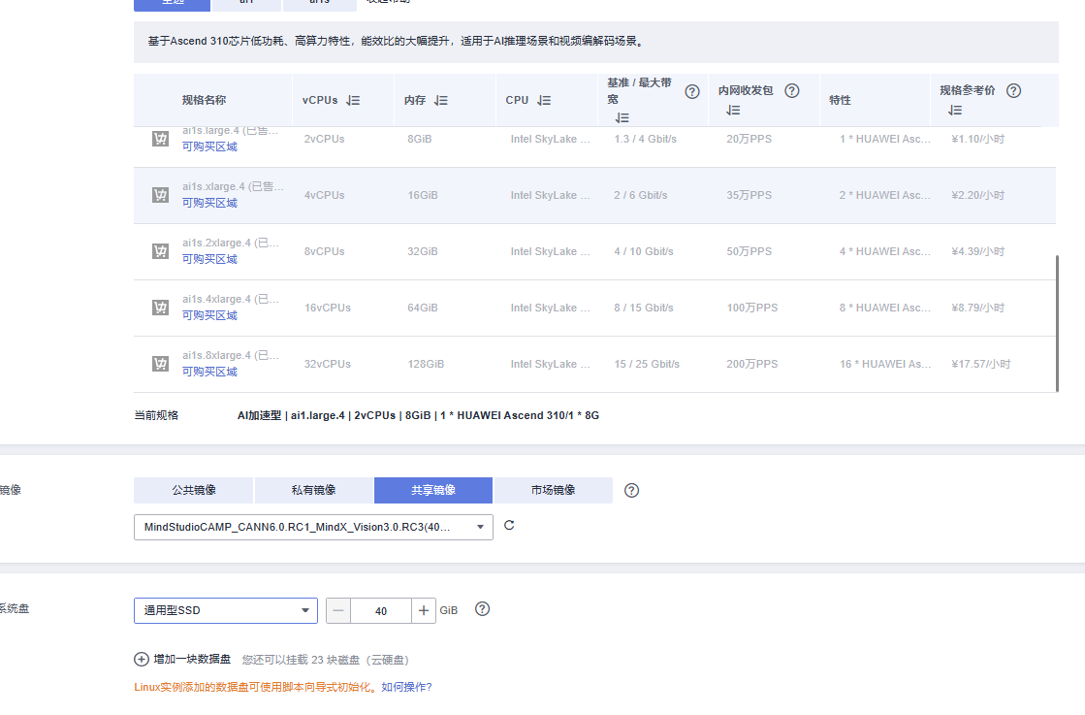The image size is (1085, 715).
Task: Sort table by CPU column
Action: pyautogui.click(x=544, y=100)
